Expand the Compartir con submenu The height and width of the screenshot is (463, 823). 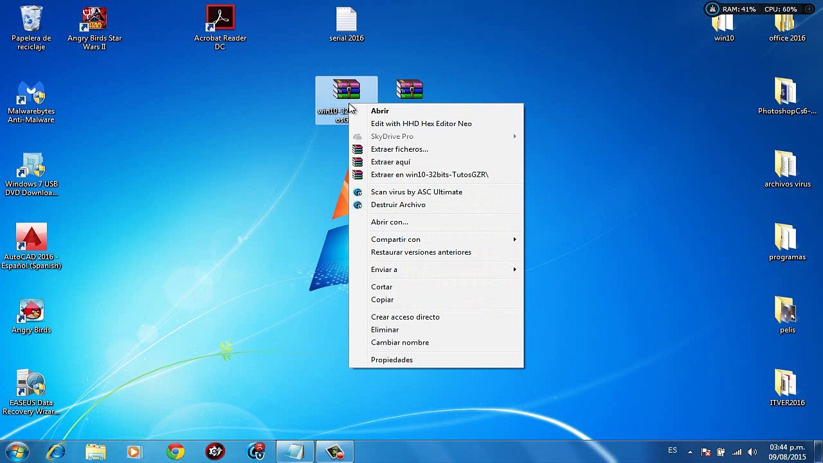coord(437,239)
